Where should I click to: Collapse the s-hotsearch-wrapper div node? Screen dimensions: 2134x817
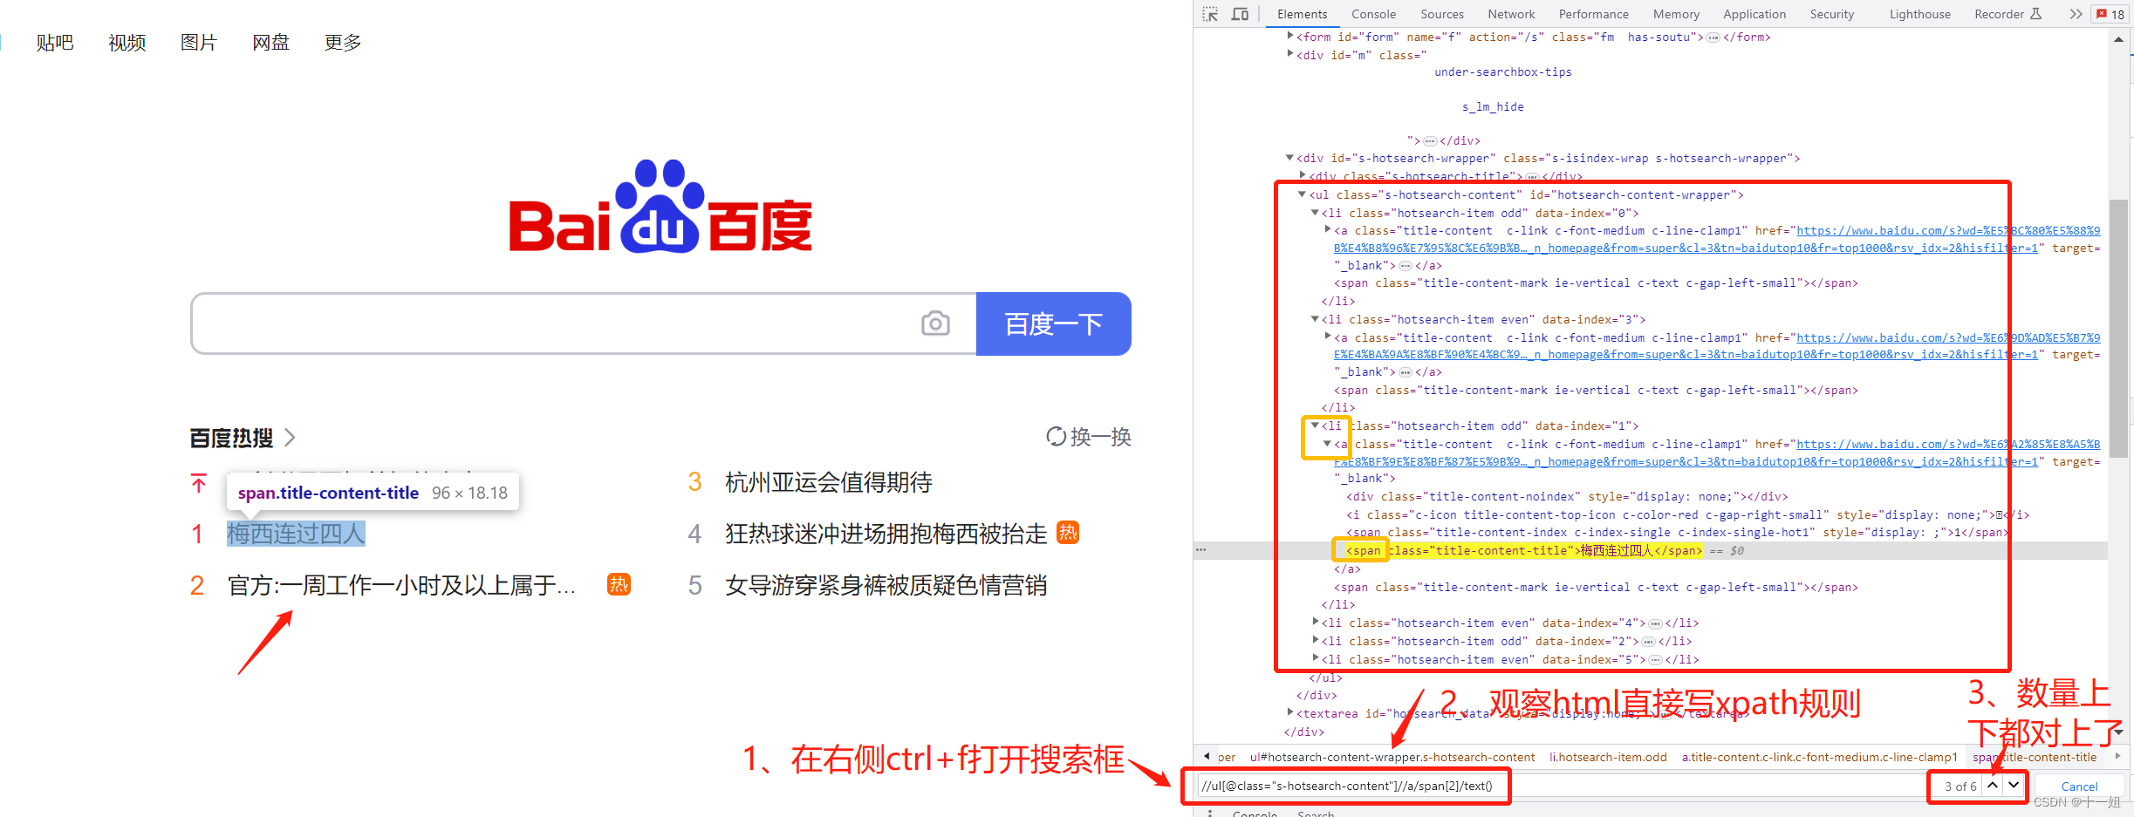[x=1289, y=158]
